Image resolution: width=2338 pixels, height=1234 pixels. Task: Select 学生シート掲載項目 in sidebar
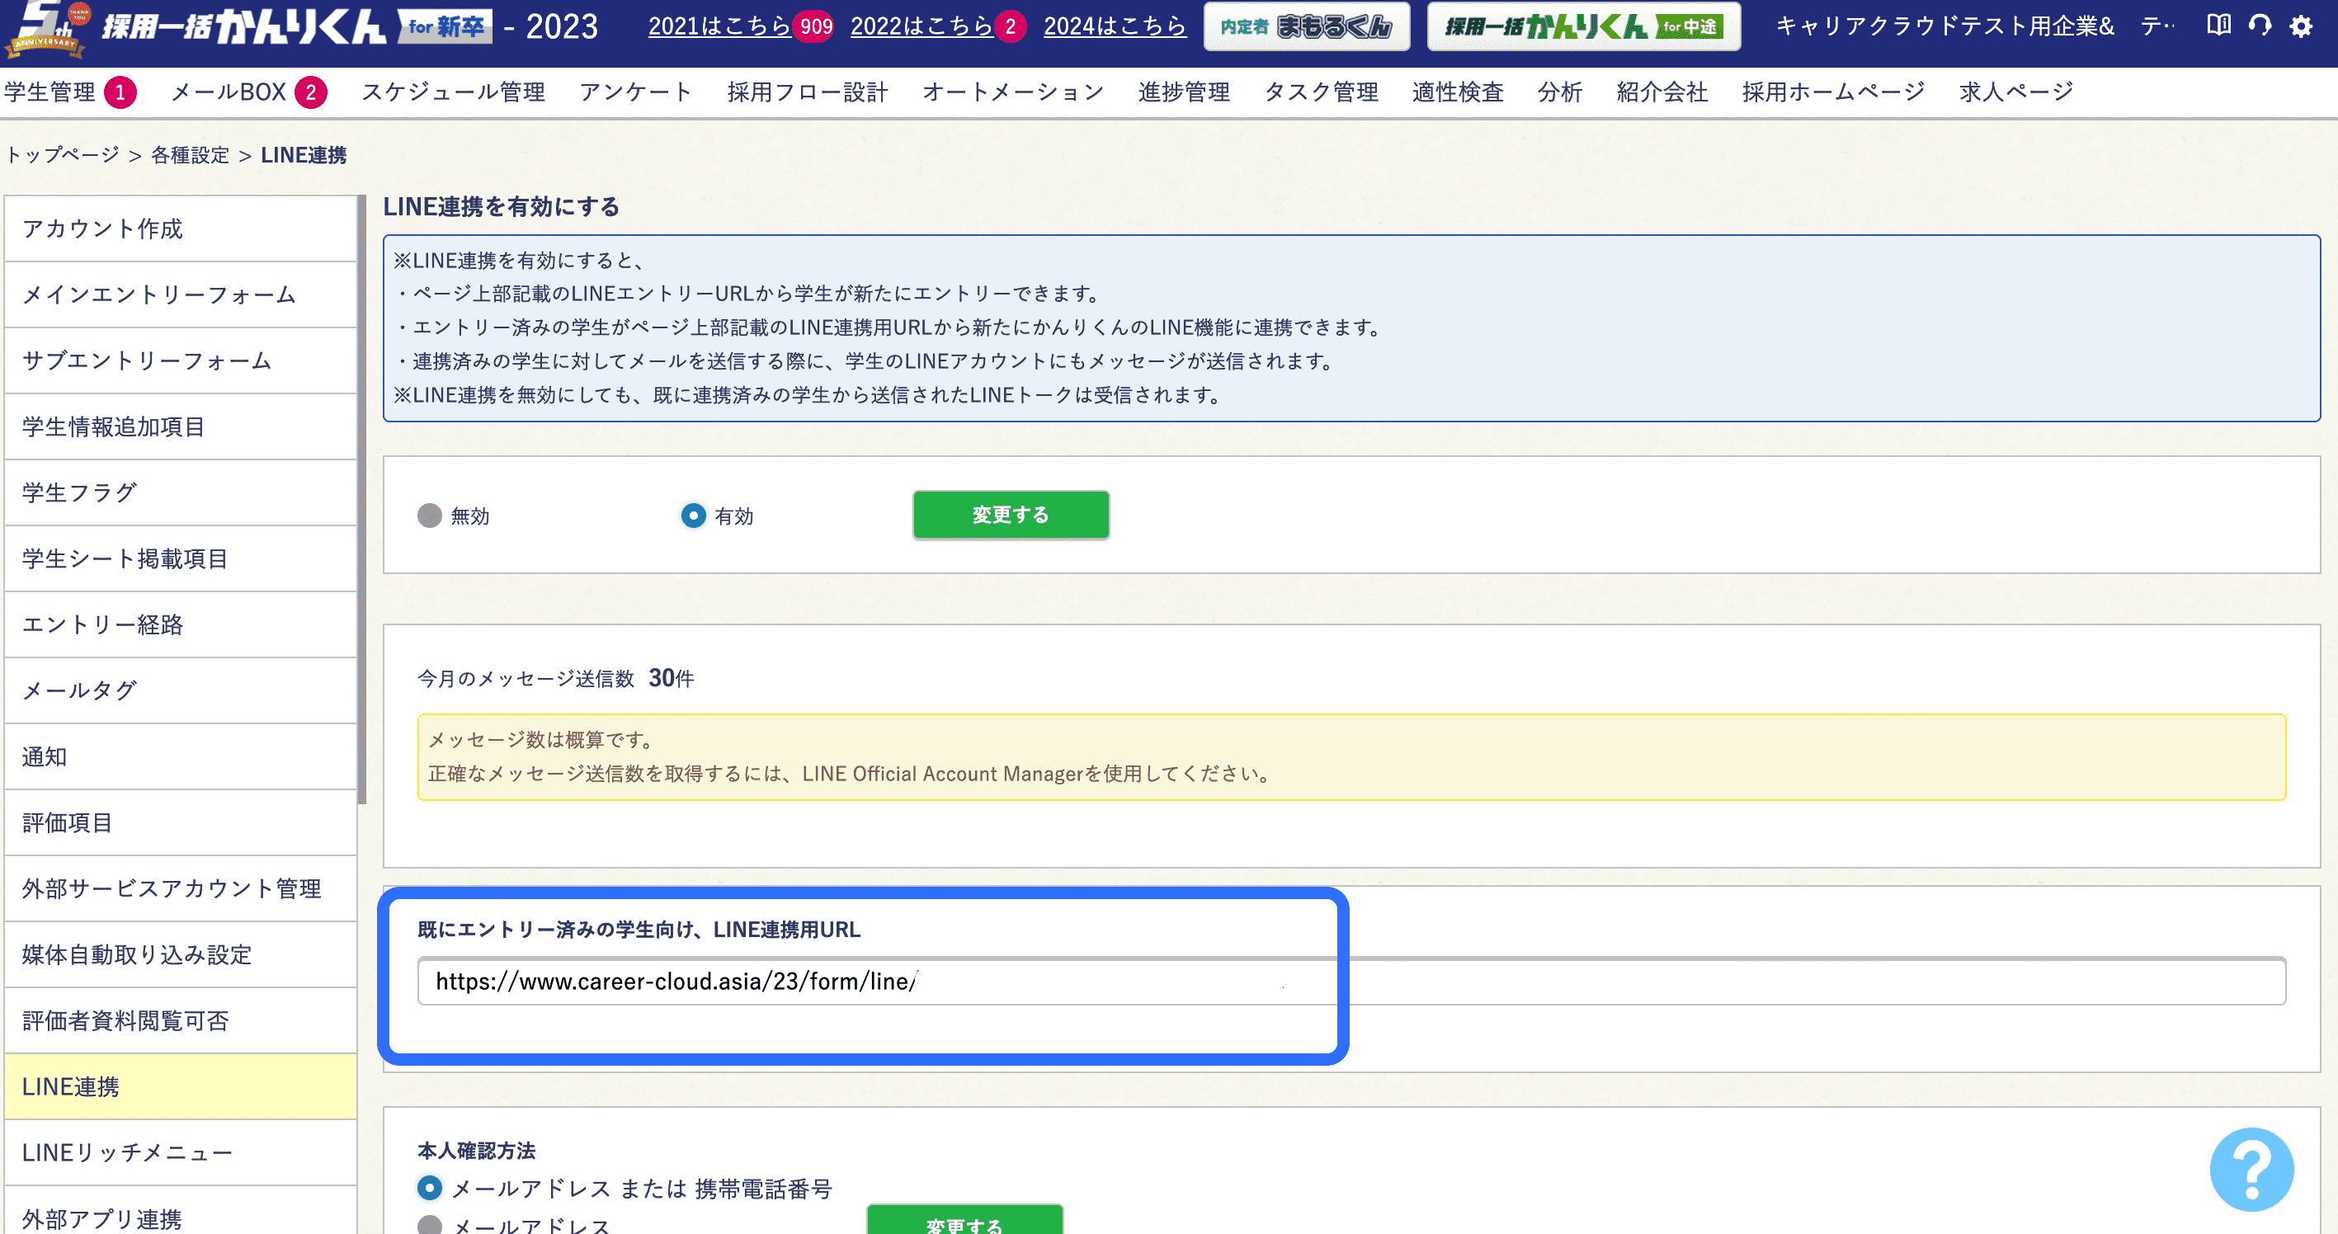pyautogui.click(x=181, y=559)
